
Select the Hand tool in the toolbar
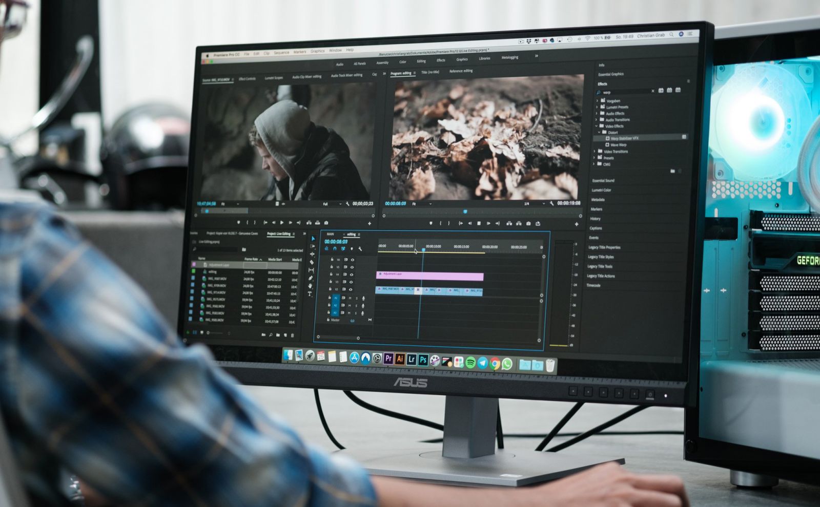click(x=311, y=286)
